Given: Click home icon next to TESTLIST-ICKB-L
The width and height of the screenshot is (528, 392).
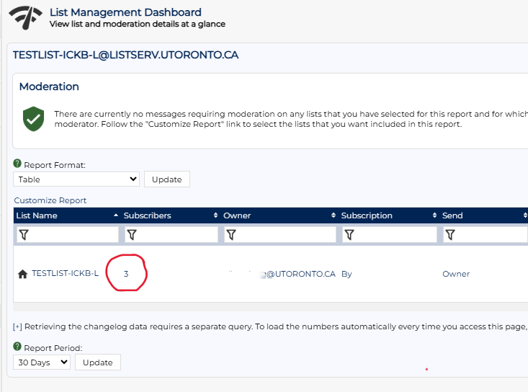Looking at the screenshot, I should (x=22, y=274).
